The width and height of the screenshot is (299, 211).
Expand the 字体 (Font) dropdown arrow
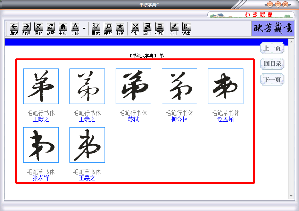83,28
